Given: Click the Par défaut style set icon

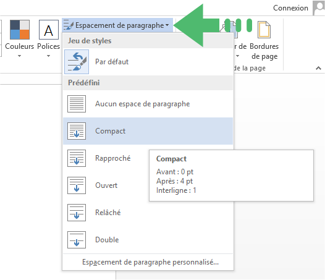Looking at the screenshot, I should pyautogui.click(x=77, y=62).
